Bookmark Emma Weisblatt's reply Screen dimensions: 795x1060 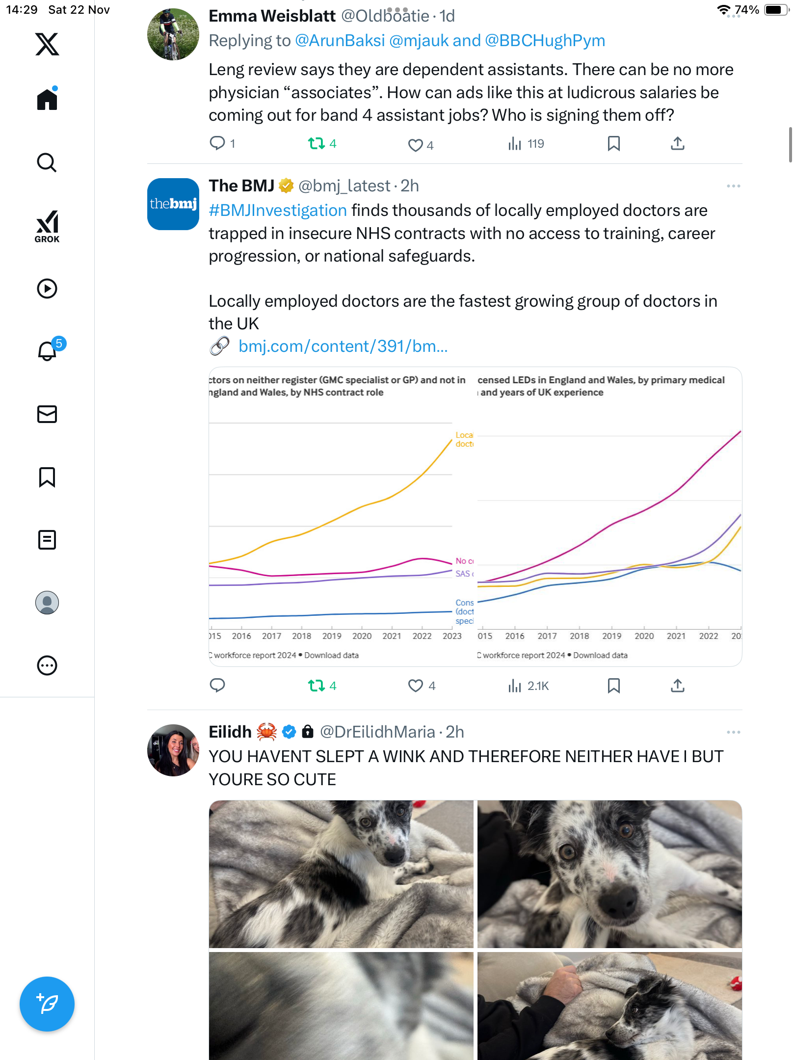[613, 144]
